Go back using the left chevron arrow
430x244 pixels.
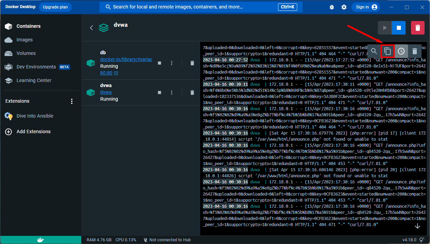[91, 28]
